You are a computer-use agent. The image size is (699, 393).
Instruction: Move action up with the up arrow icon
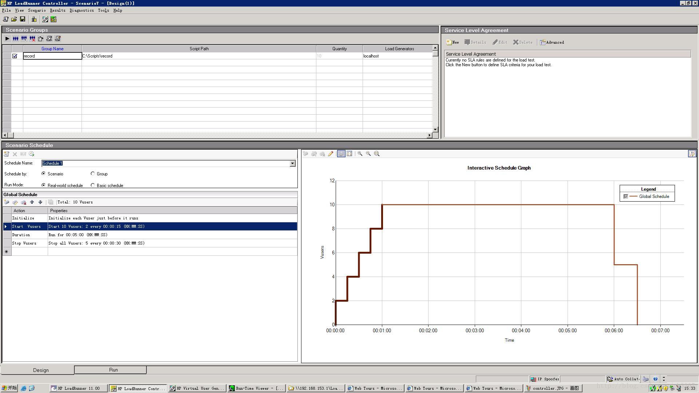pyautogui.click(x=32, y=202)
